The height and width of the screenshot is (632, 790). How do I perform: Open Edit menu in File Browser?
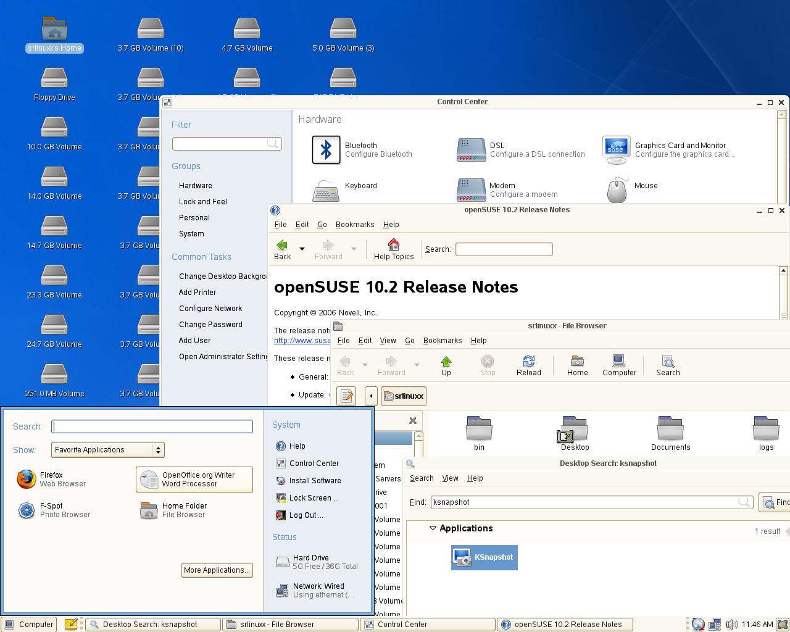365,341
